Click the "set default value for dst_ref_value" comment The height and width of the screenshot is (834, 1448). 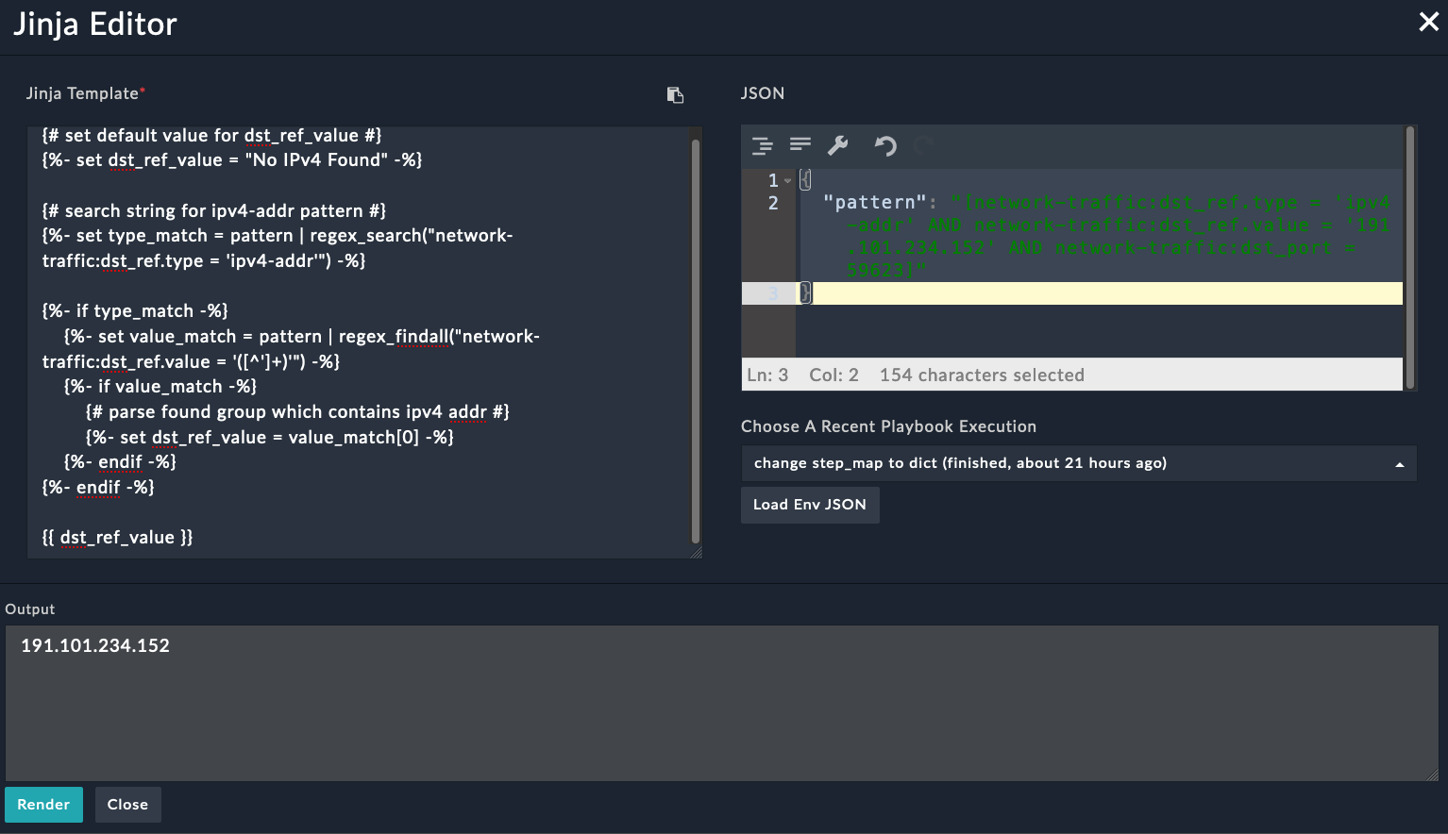click(x=211, y=136)
